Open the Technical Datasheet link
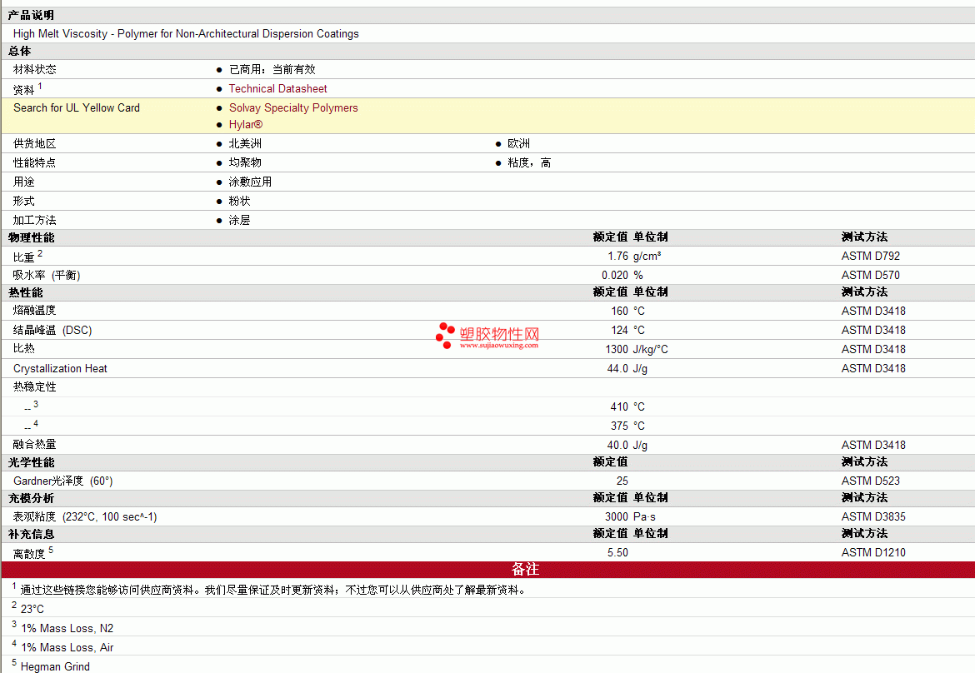975x673 pixels. click(x=277, y=89)
